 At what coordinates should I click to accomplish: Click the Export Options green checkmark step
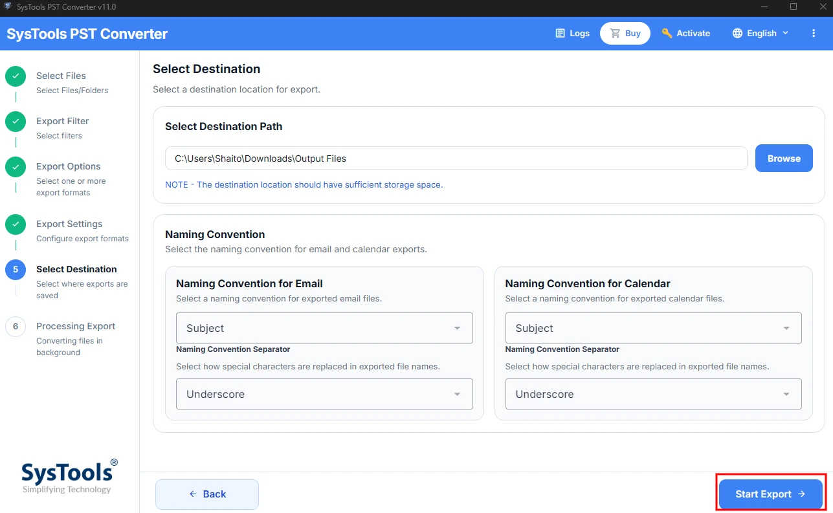coord(16,167)
